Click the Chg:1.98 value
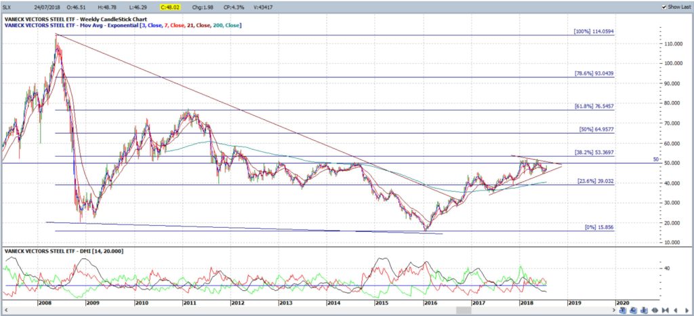Screen dimensions: 694x316 pos(202,7)
